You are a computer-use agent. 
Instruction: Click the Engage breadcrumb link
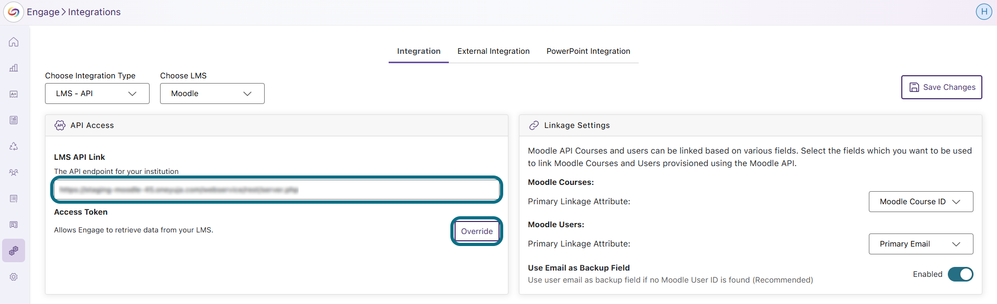tap(43, 12)
